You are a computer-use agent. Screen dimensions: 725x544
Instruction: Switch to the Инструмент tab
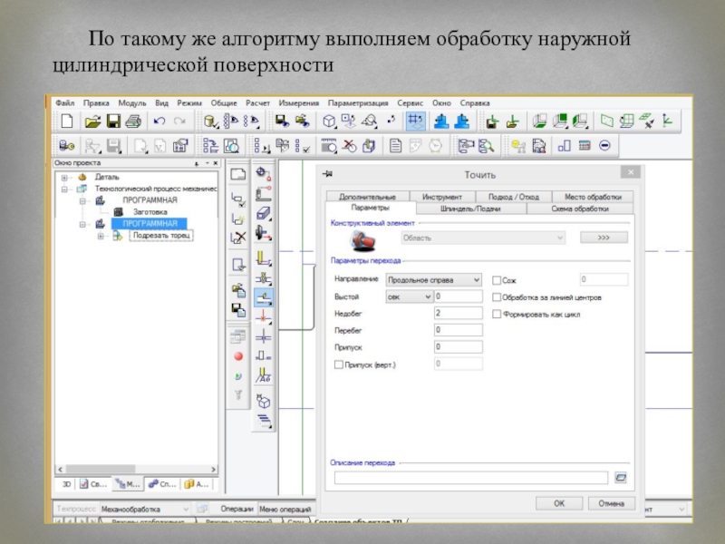(442, 197)
